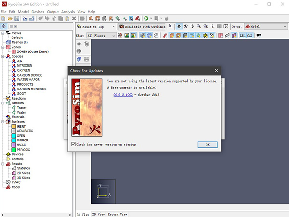Collapse the Surfaces tree node
This screenshot has width=289, height=217.
point(2,122)
